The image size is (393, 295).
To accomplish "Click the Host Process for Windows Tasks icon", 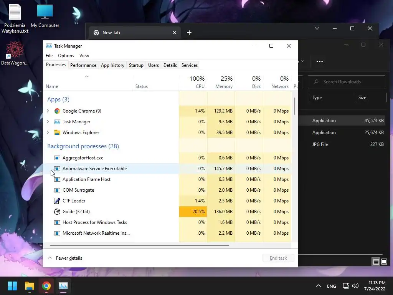I will [x=57, y=222].
